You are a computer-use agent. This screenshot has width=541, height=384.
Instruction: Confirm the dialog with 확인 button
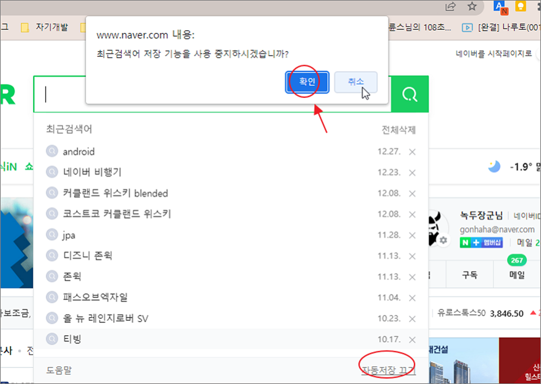pos(307,82)
